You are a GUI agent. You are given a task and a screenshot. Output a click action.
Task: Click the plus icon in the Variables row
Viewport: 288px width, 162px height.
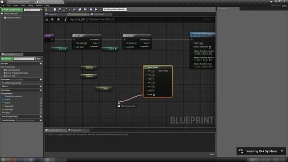click(41, 90)
